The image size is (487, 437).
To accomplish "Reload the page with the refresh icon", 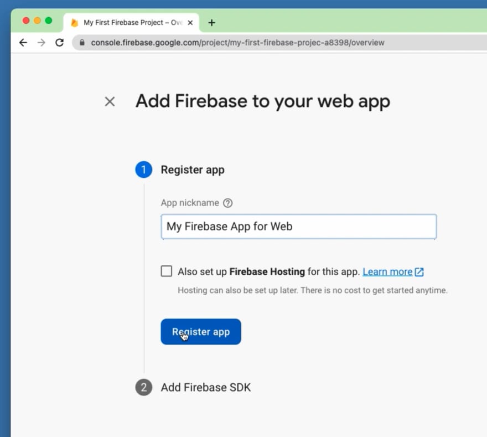I will [59, 43].
